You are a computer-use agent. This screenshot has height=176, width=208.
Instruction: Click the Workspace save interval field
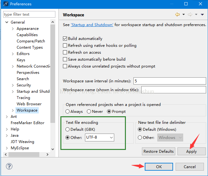170,81
